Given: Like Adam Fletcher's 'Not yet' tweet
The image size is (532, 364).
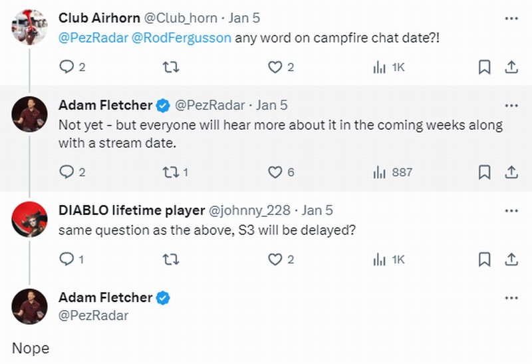Looking at the screenshot, I should (275, 172).
